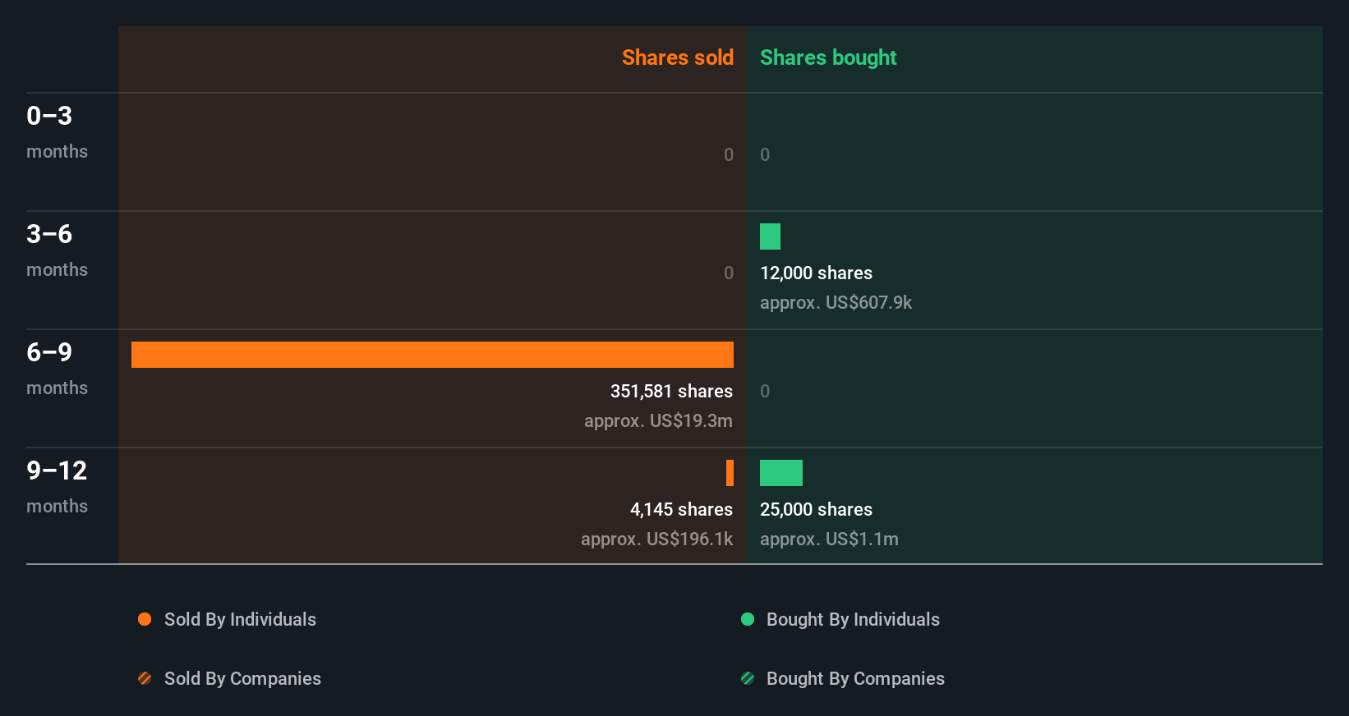The height and width of the screenshot is (716, 1349).
Task: Click the striped Sold By Companies legend icon
Action: tap(145, 678)
